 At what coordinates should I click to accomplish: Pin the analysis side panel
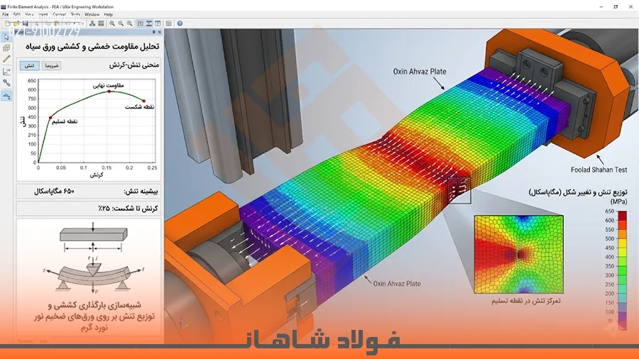coord(154,32)
